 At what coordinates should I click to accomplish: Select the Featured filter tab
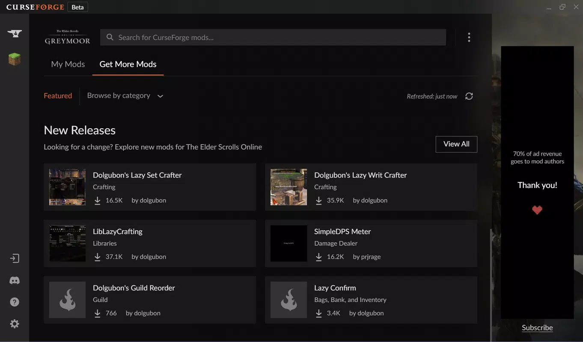tap(58, 96)
